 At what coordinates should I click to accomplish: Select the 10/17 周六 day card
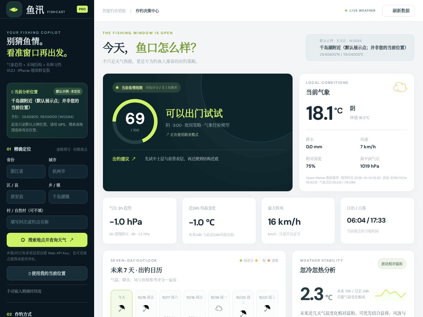coord(170,303)
